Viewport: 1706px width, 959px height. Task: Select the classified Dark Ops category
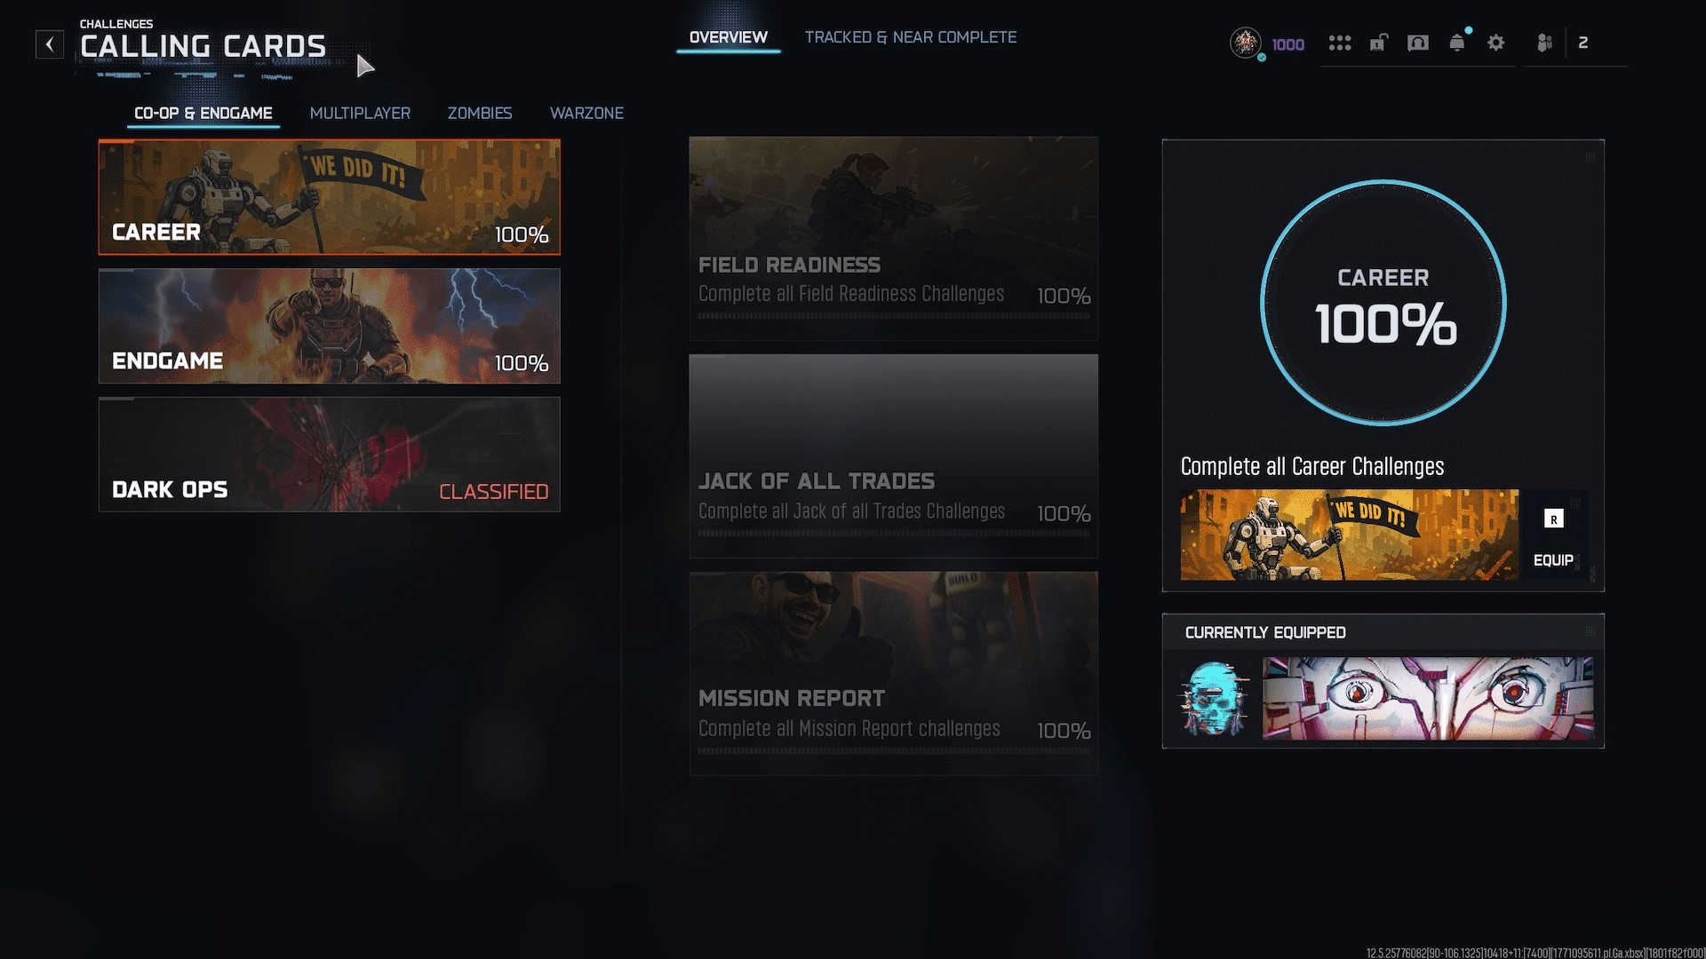click(x=329, y=455)
